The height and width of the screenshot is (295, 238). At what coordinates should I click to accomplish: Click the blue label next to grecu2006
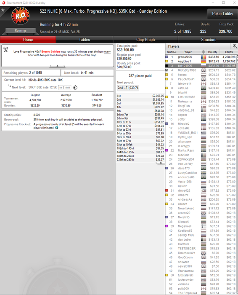pos(167,57)
